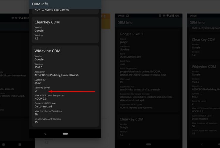Click the System ID value 8522 in front screen

[x=37, y=83]
